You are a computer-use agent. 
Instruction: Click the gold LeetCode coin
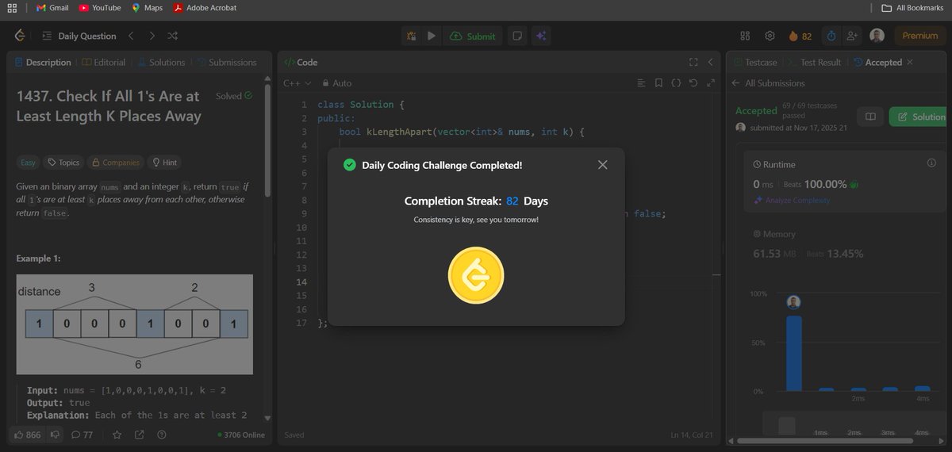coord(476,275)
